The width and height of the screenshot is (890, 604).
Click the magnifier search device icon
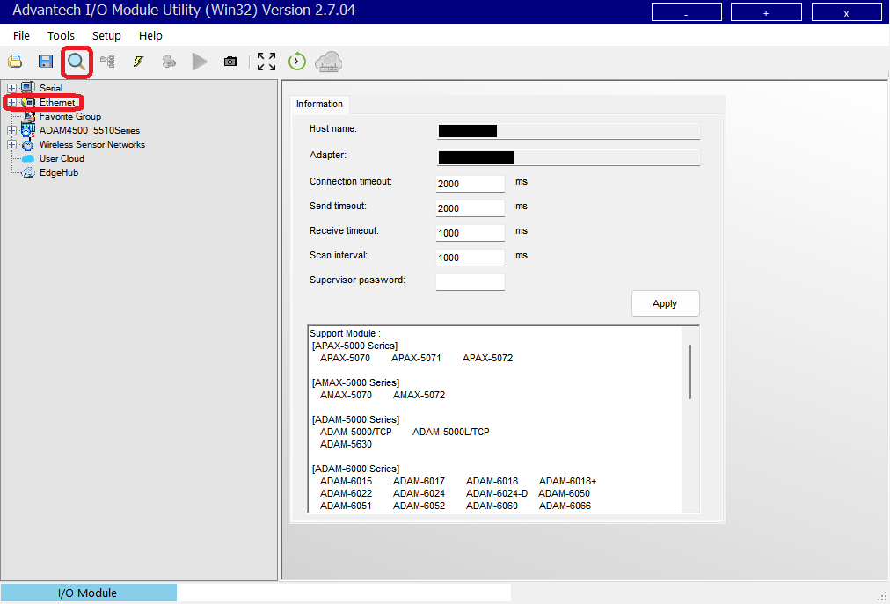pyautogui.click(x=77, y=62)
